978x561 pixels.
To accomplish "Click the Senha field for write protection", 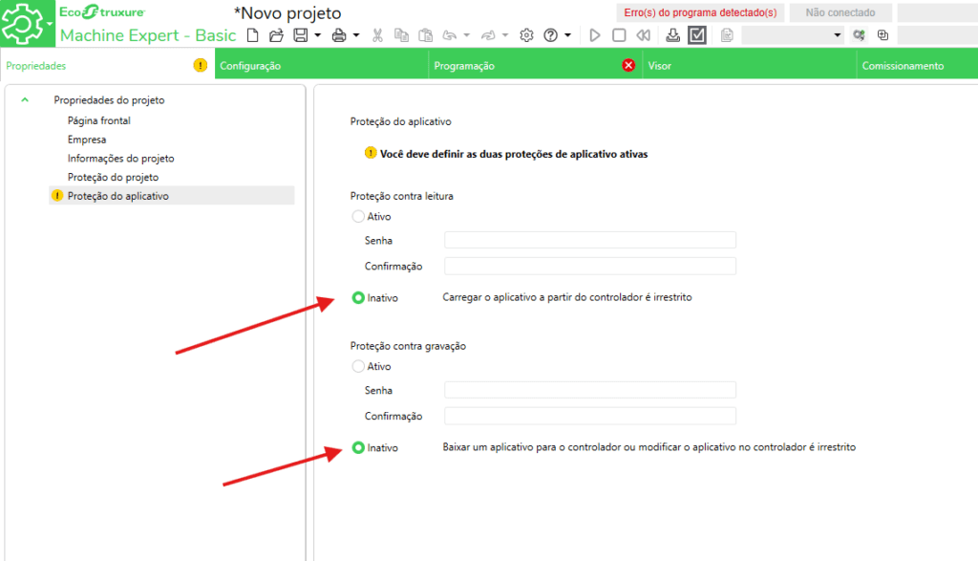I will (x=590, y=390).
